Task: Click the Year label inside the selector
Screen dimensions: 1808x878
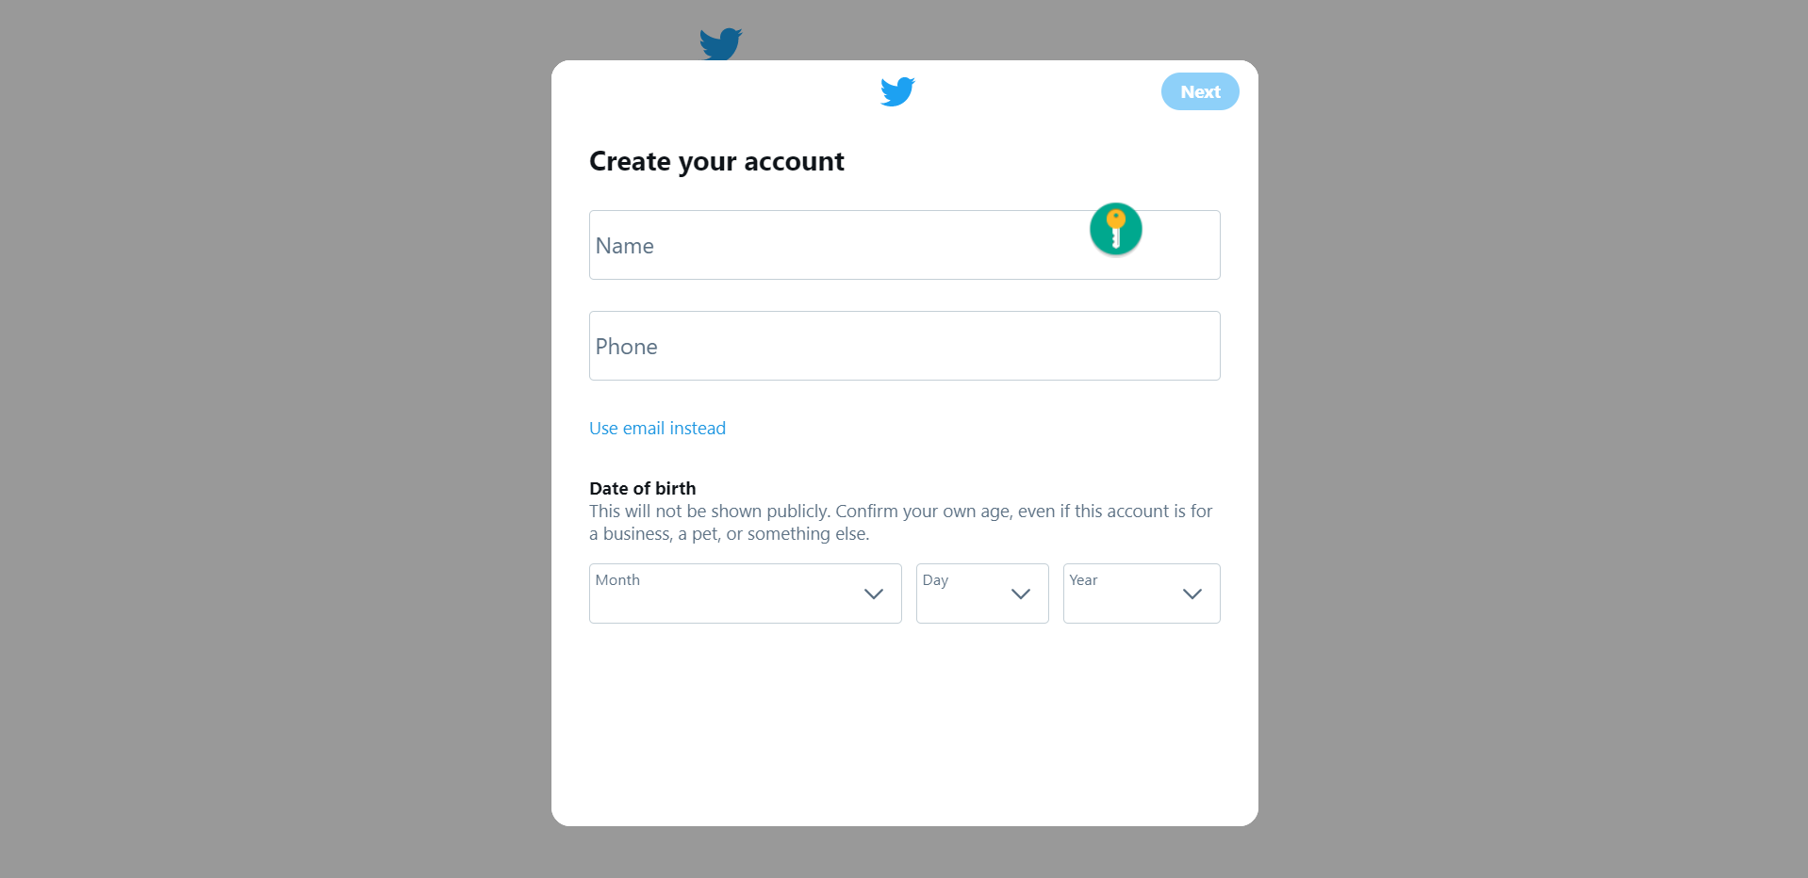Action: click(x=1083, y=580)
